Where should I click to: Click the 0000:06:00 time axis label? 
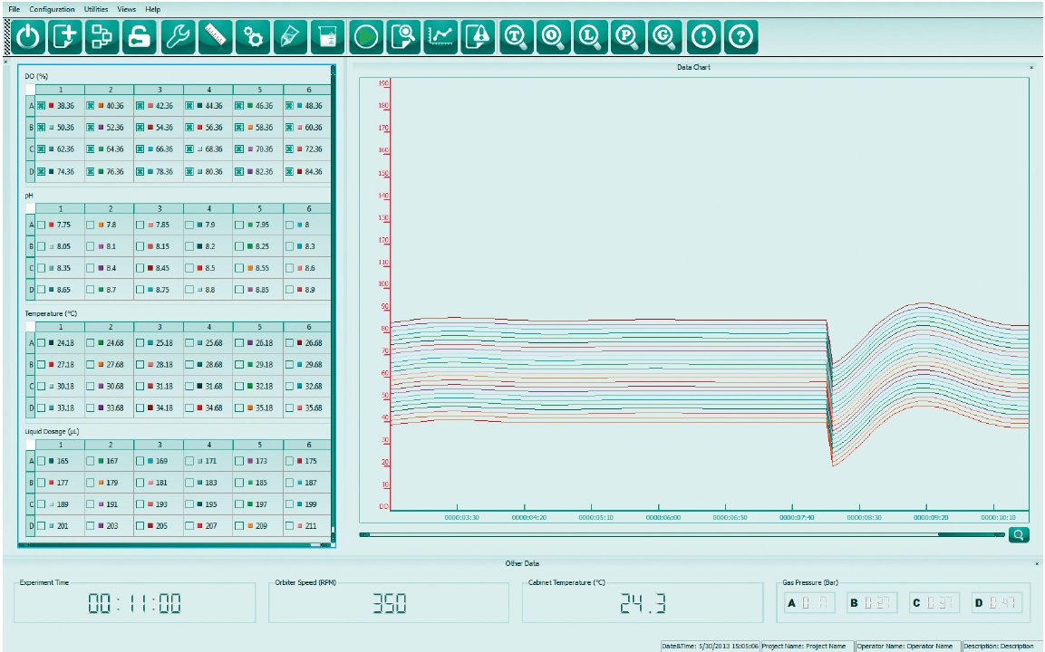pyautogui.click(x=663, y=517)
